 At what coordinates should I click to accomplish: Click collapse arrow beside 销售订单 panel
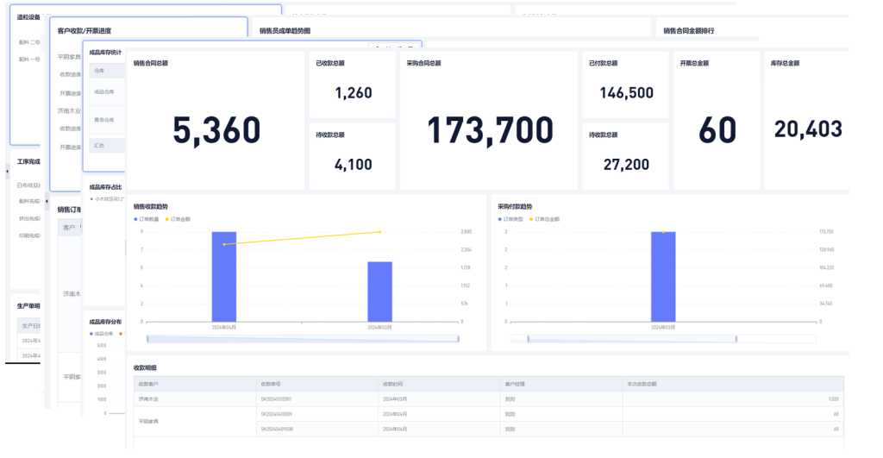46,200
